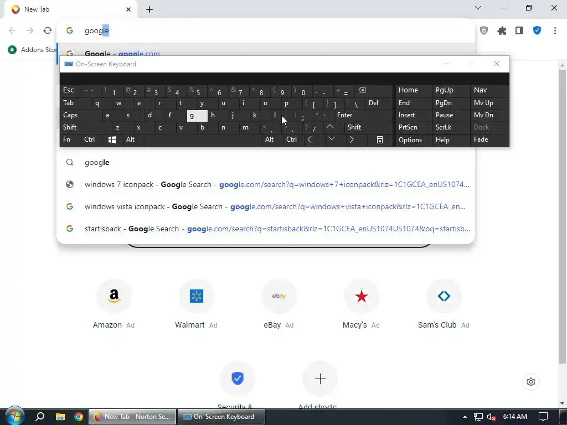Screen dimensions: 567x425
Task: Open the Sam's Club shortcut tile
Action: pyautogui.click(x=444, y=305)
